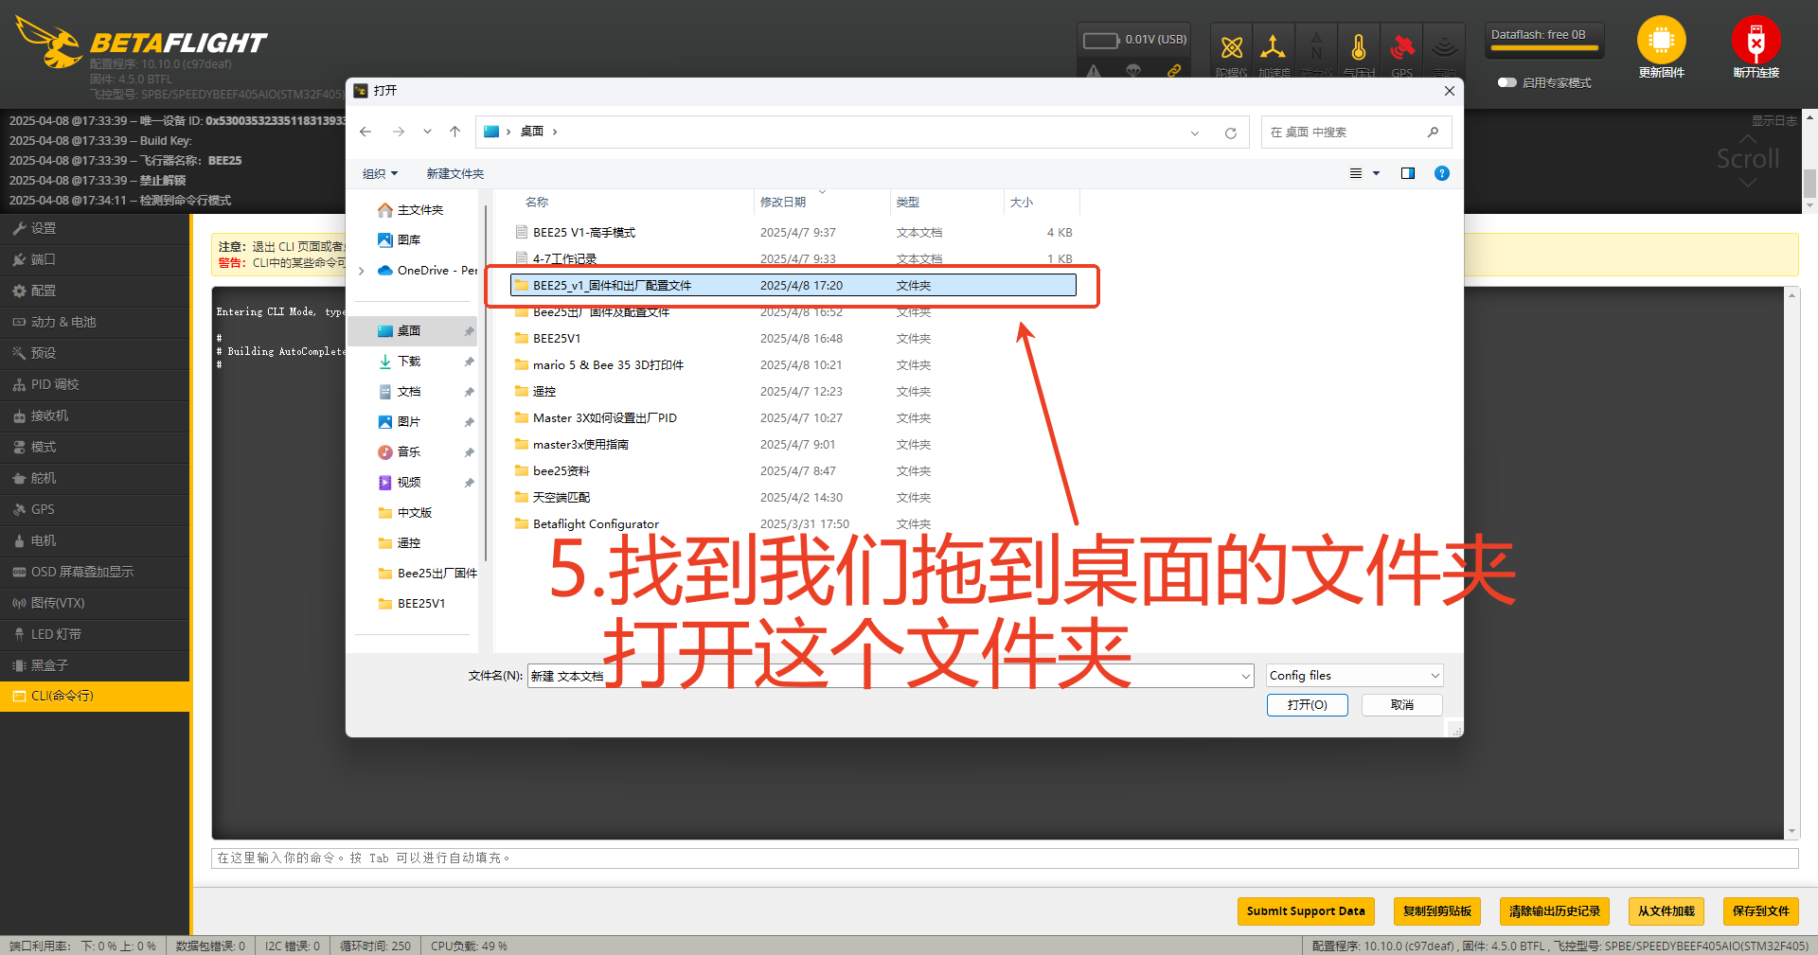Click 清除输出历史记录 clear history button
Image resolution: width=1818 pixels, height=955 pixels.
tap(1554, 911)
